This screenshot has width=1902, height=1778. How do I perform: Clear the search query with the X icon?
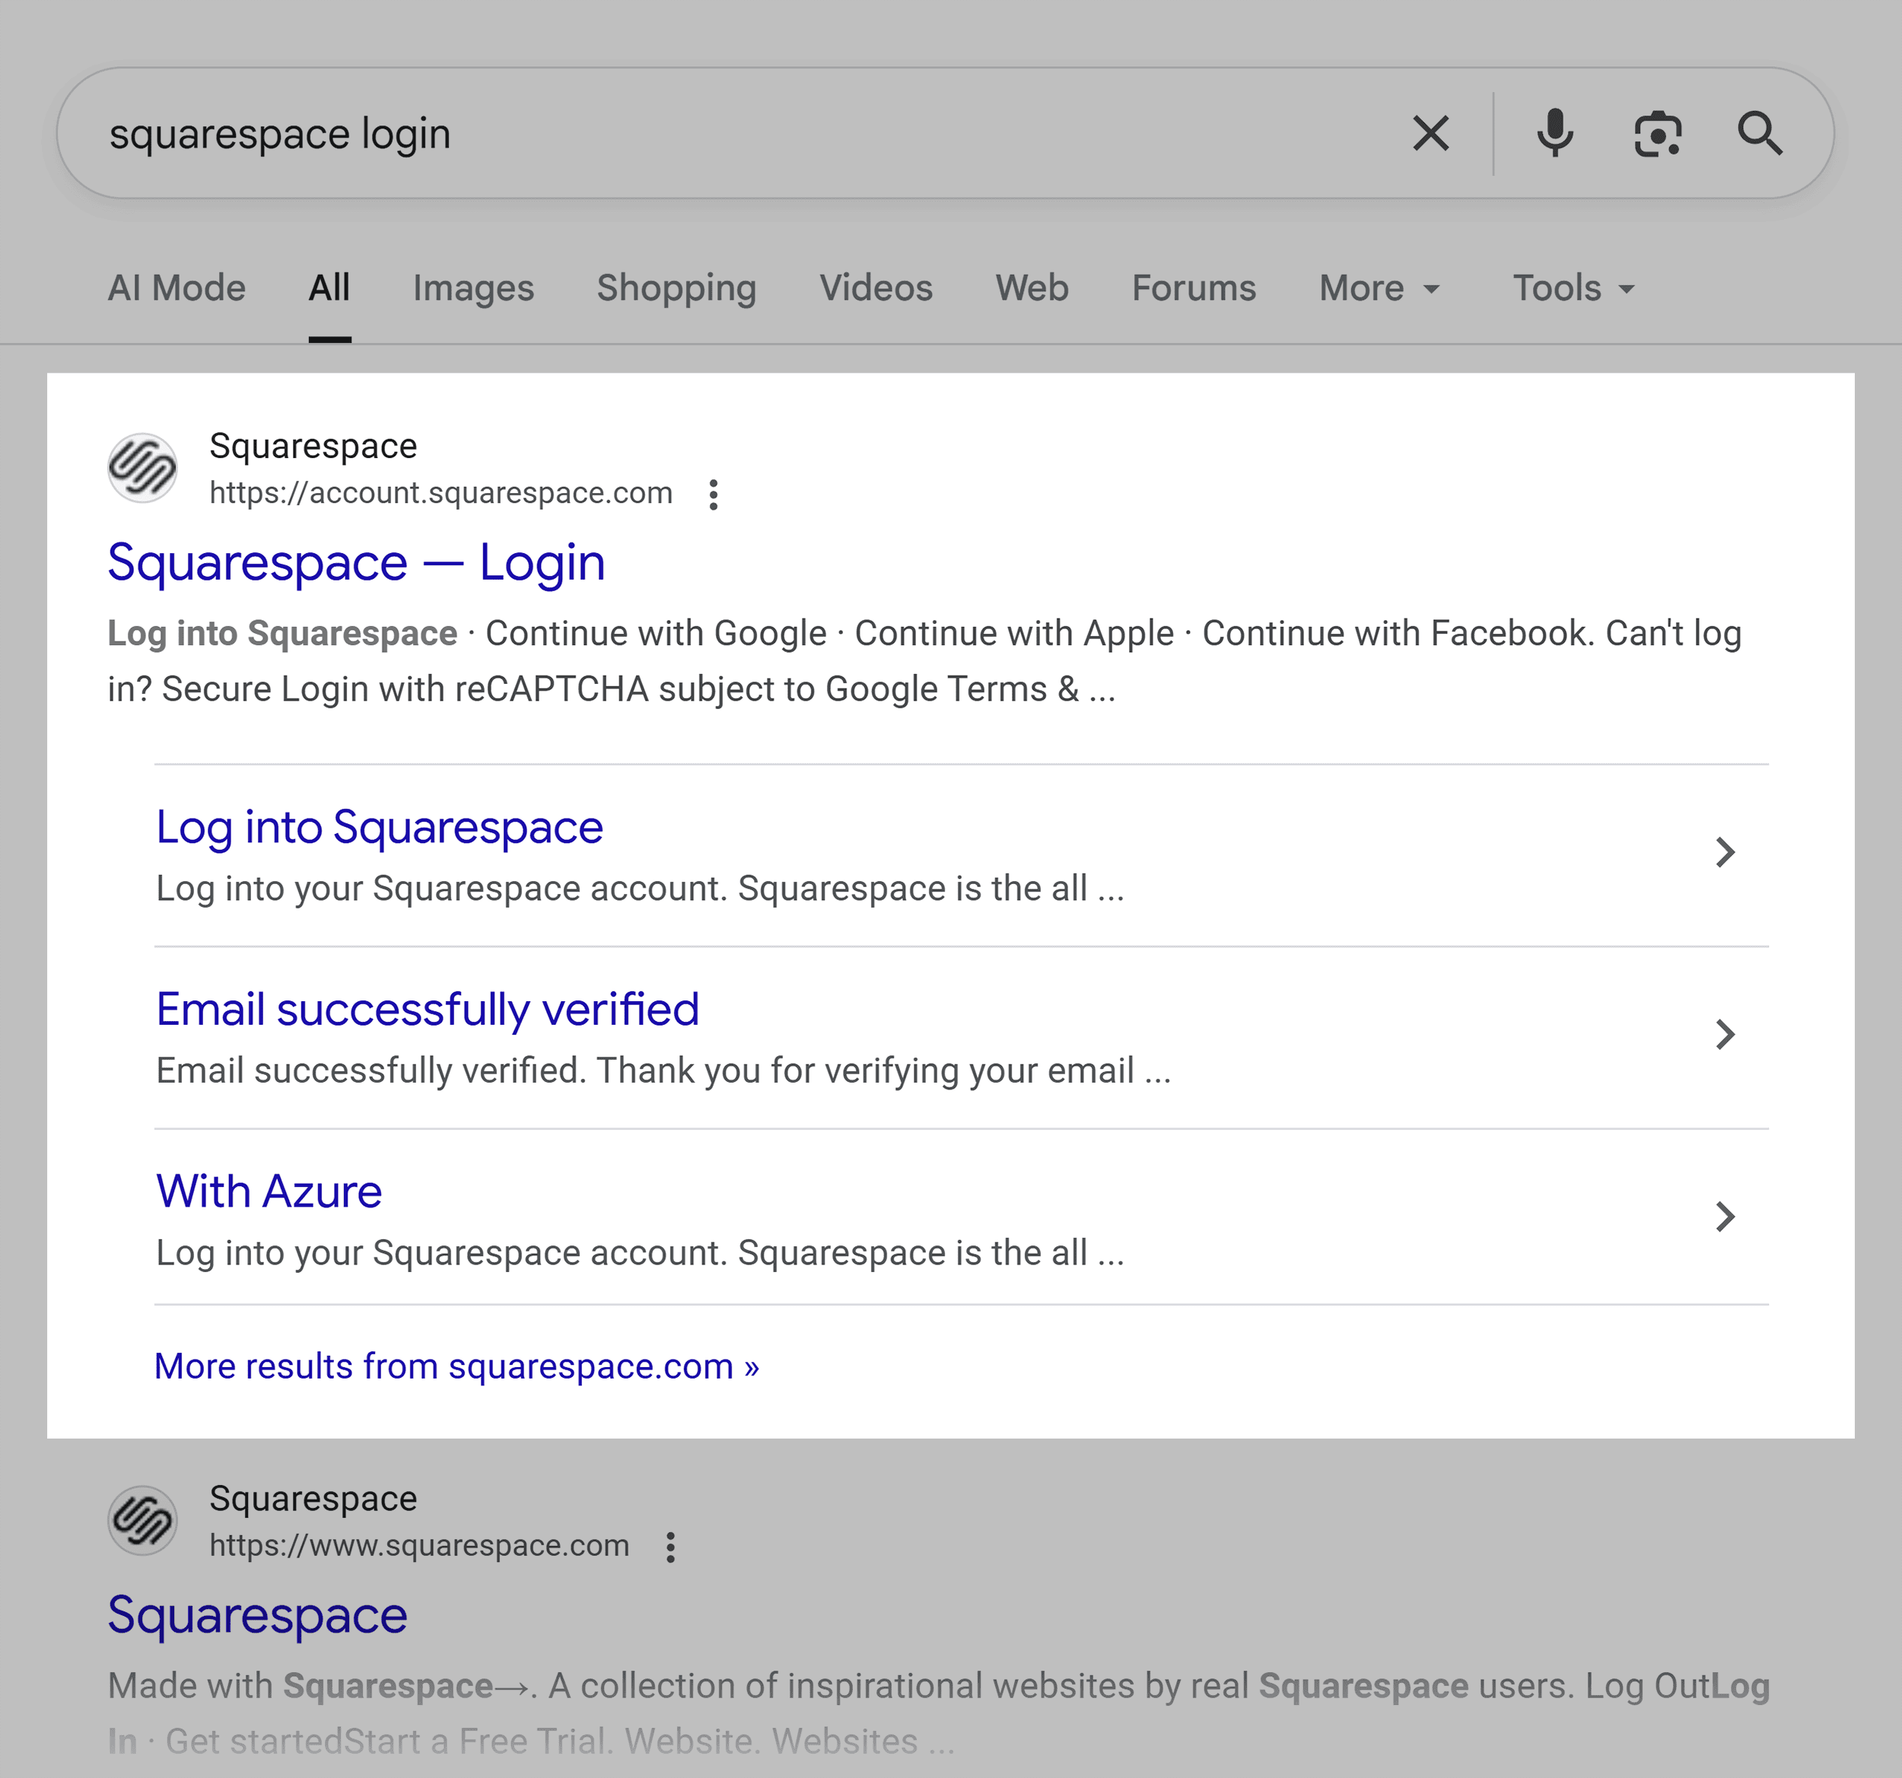click(x=1430, y=133)
